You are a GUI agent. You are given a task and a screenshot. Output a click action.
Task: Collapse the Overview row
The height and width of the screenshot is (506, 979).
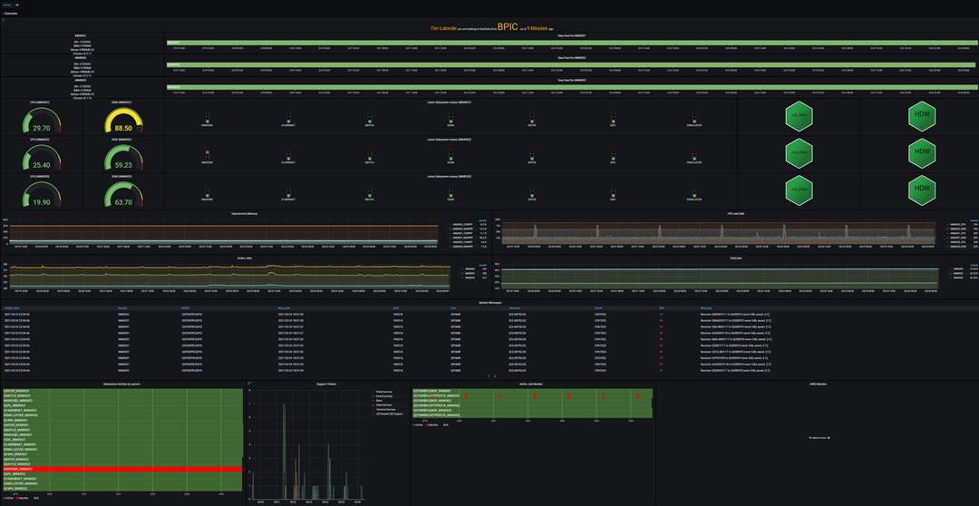click(x=11, y=14)
